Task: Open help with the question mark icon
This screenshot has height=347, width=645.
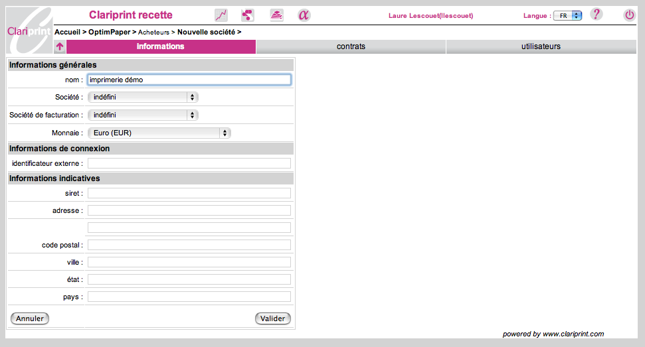Action: [x=596, y=15]
